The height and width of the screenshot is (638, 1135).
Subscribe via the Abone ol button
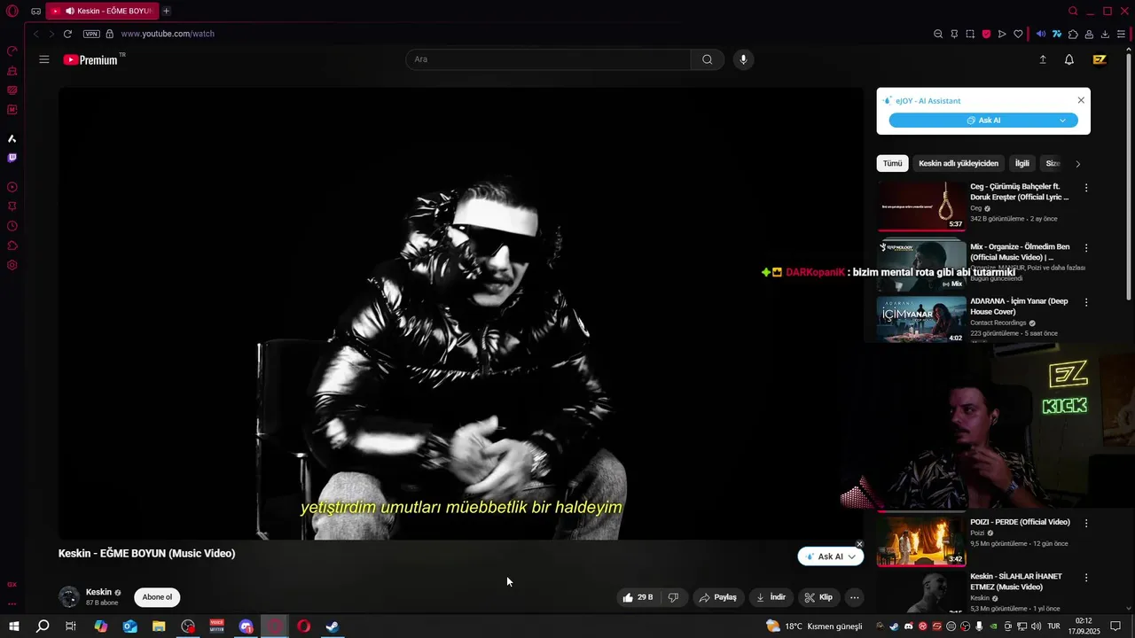[x=157, y=597]
